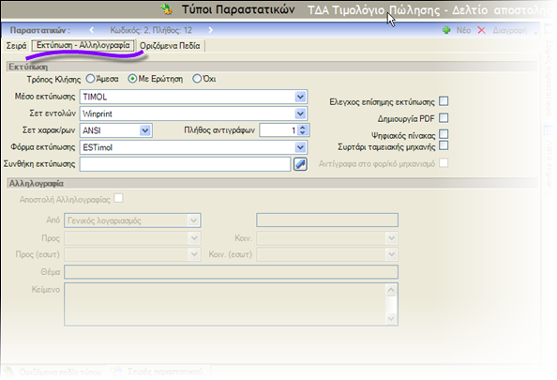Open Ορίζομενα πεδία τύπου link

point(60,372)
